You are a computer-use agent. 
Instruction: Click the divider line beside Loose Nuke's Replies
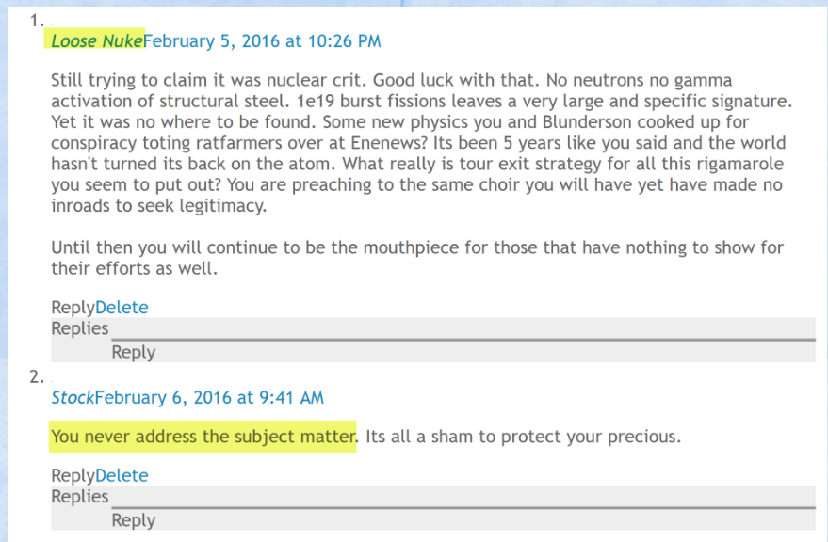[462, 339]
